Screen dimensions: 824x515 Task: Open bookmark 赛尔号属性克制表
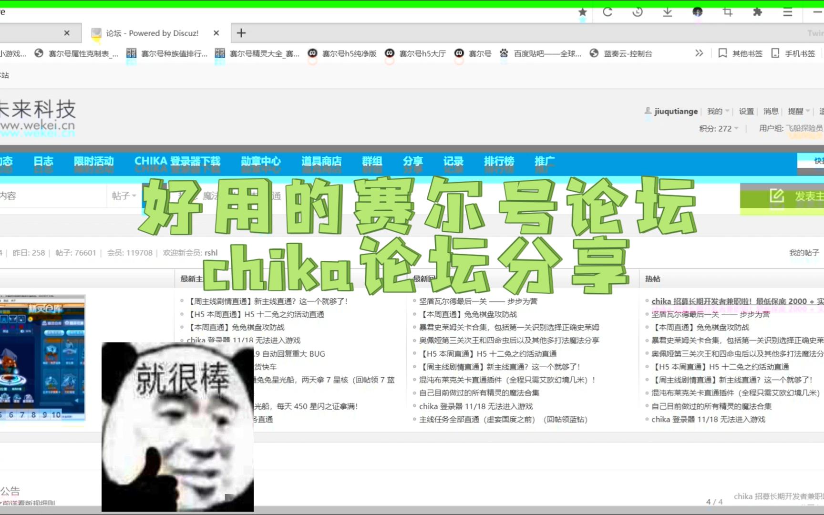76,53
